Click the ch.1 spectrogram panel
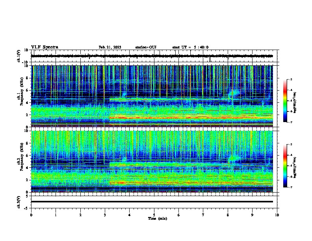312x241 pixels. tap(152, 96)
